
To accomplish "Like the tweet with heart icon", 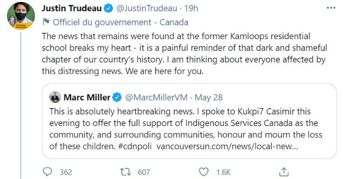I will 203,172.
